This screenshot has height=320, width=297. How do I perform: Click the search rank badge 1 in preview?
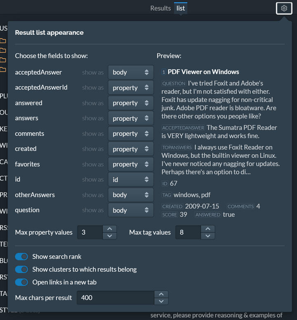(x=164, y=72)
